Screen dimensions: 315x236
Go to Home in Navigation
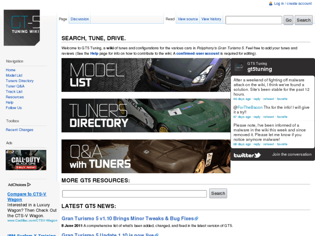[10, 70]
